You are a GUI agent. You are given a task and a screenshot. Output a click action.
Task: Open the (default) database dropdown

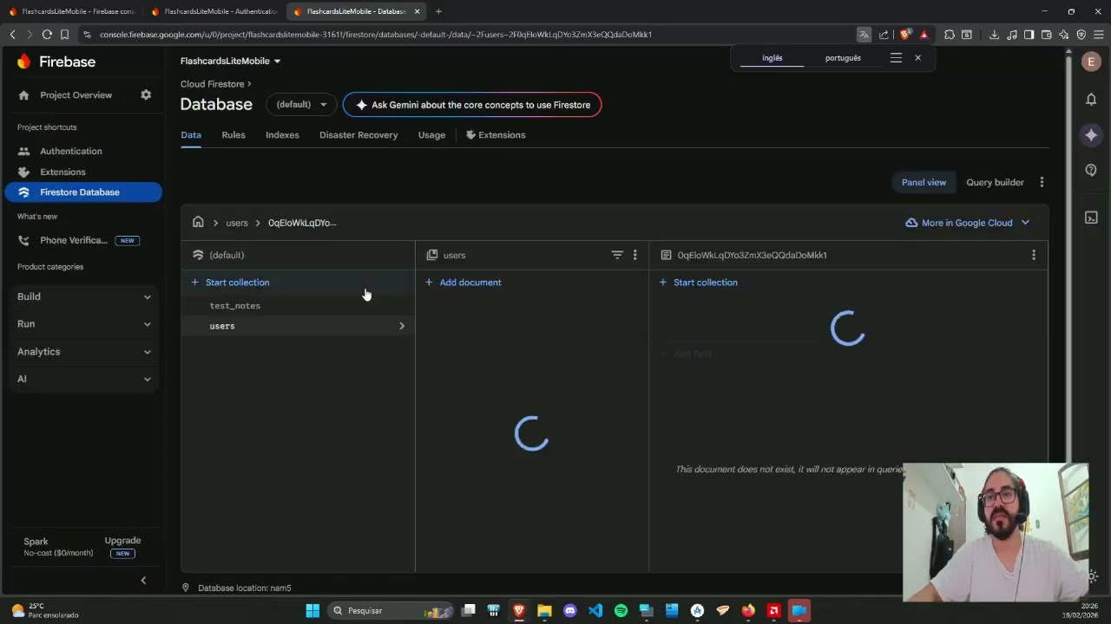(x=301, y=105)
